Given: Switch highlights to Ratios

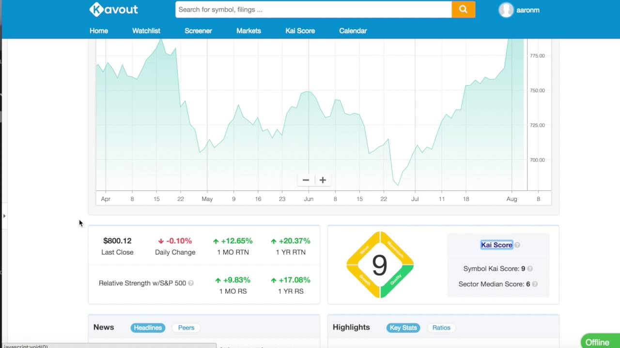Looking at the screenshot, I should pyautogui.click(x=441, y=328).
